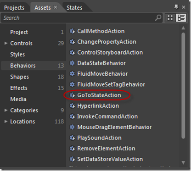Image resolution: width=191 pixels, height=171 pixels.
Task: Select CallMethodAction text in list
Action: [x=101, y=31]
